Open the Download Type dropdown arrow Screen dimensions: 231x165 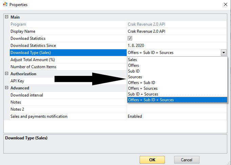tap(224, 53)
